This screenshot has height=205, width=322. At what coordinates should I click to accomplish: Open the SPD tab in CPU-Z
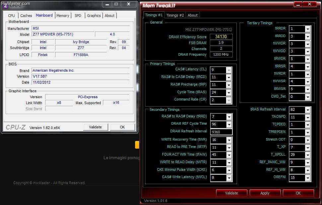tap(78, 16)
